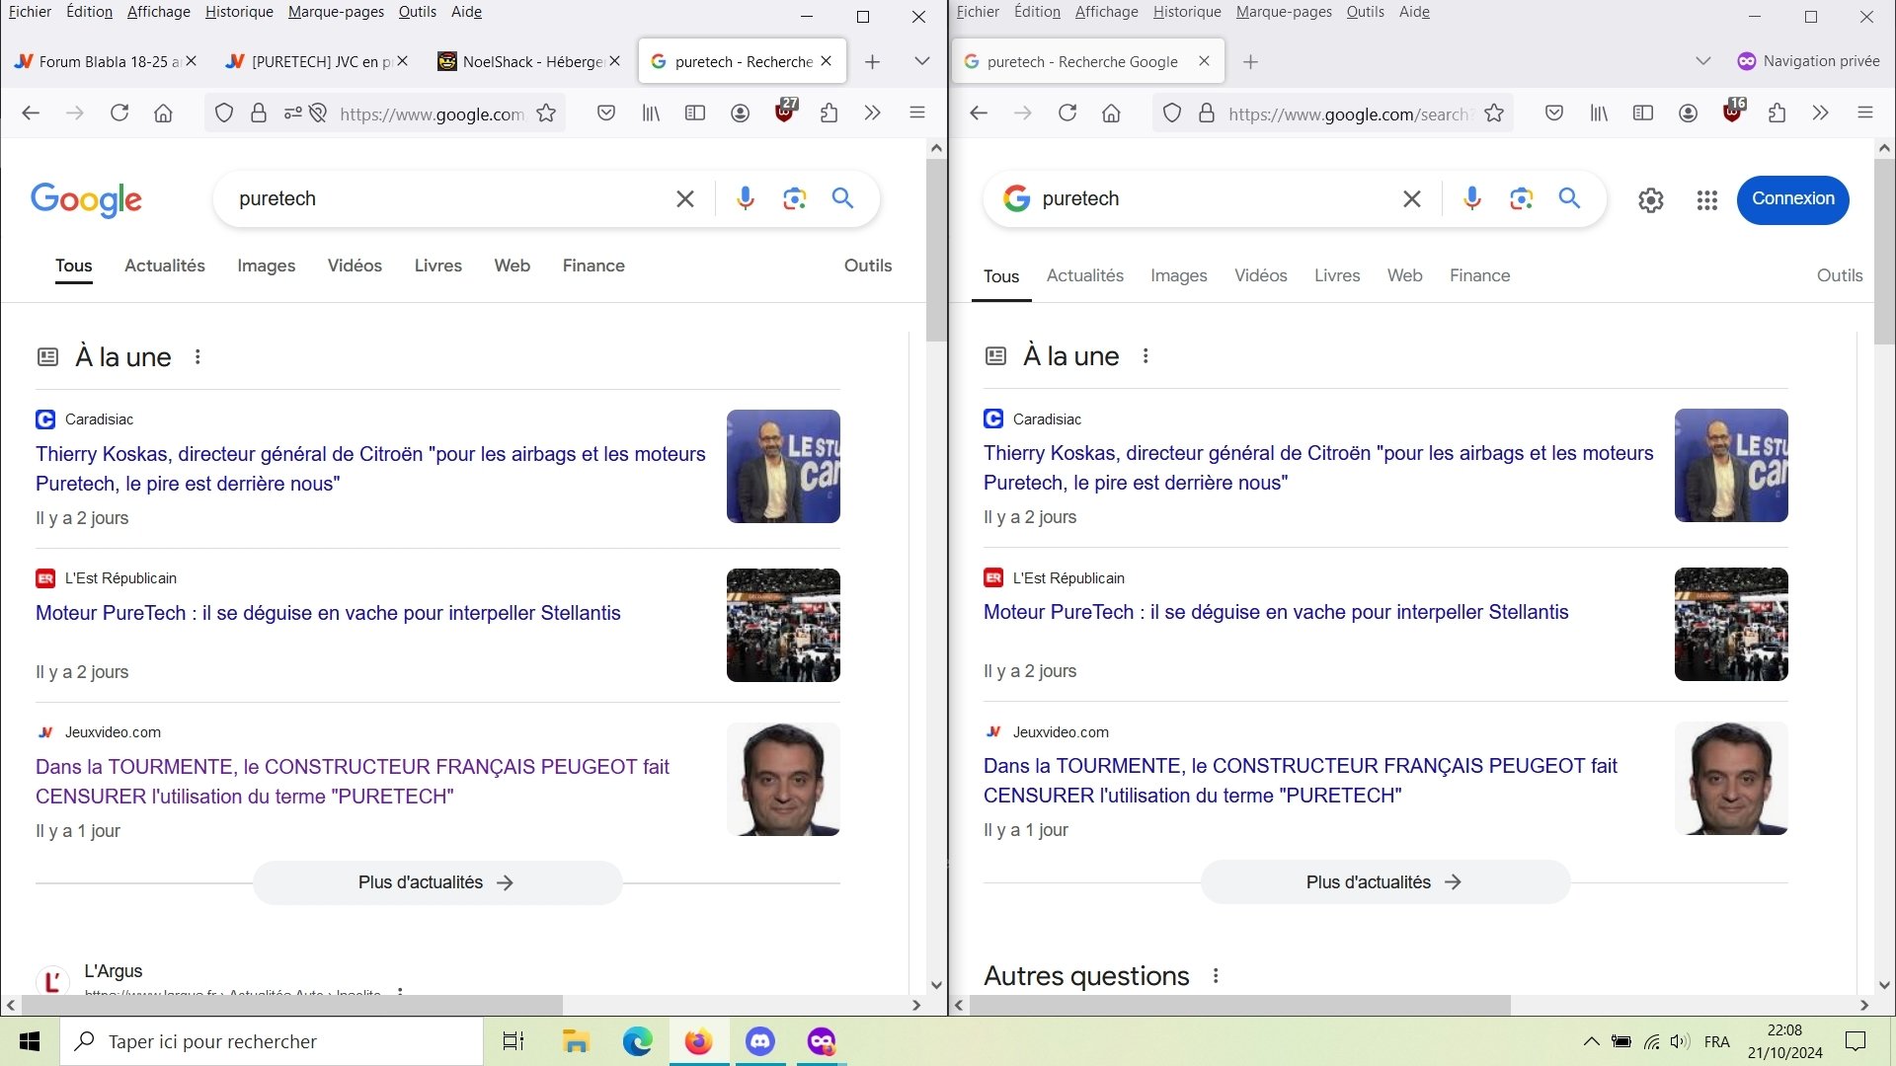Screen dimensions: 1896x1066
Task: Expand more tools chevron in right Firefox toolbar
Action: pos(1820,114)
